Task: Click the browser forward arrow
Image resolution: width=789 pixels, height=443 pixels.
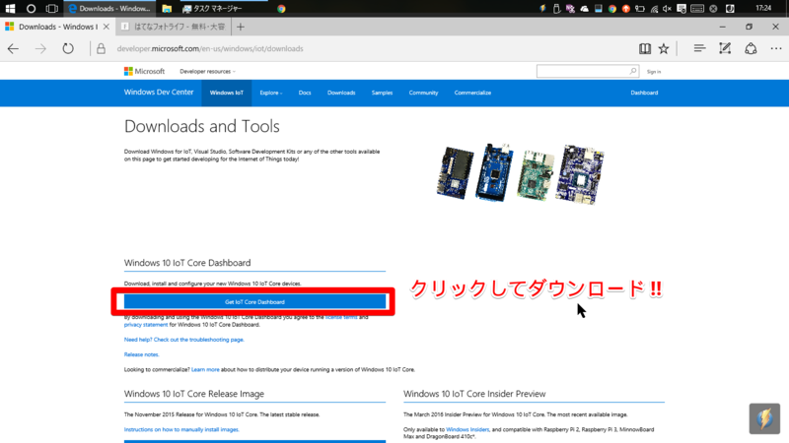Action: point(40,48)
